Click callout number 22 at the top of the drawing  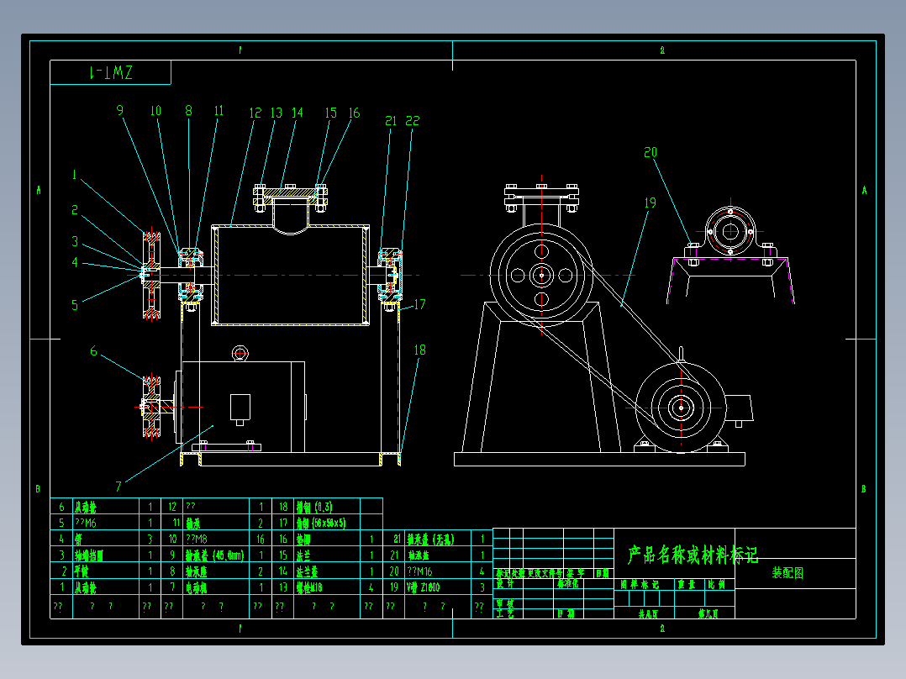pyautogui.click(x=412, y=121)
